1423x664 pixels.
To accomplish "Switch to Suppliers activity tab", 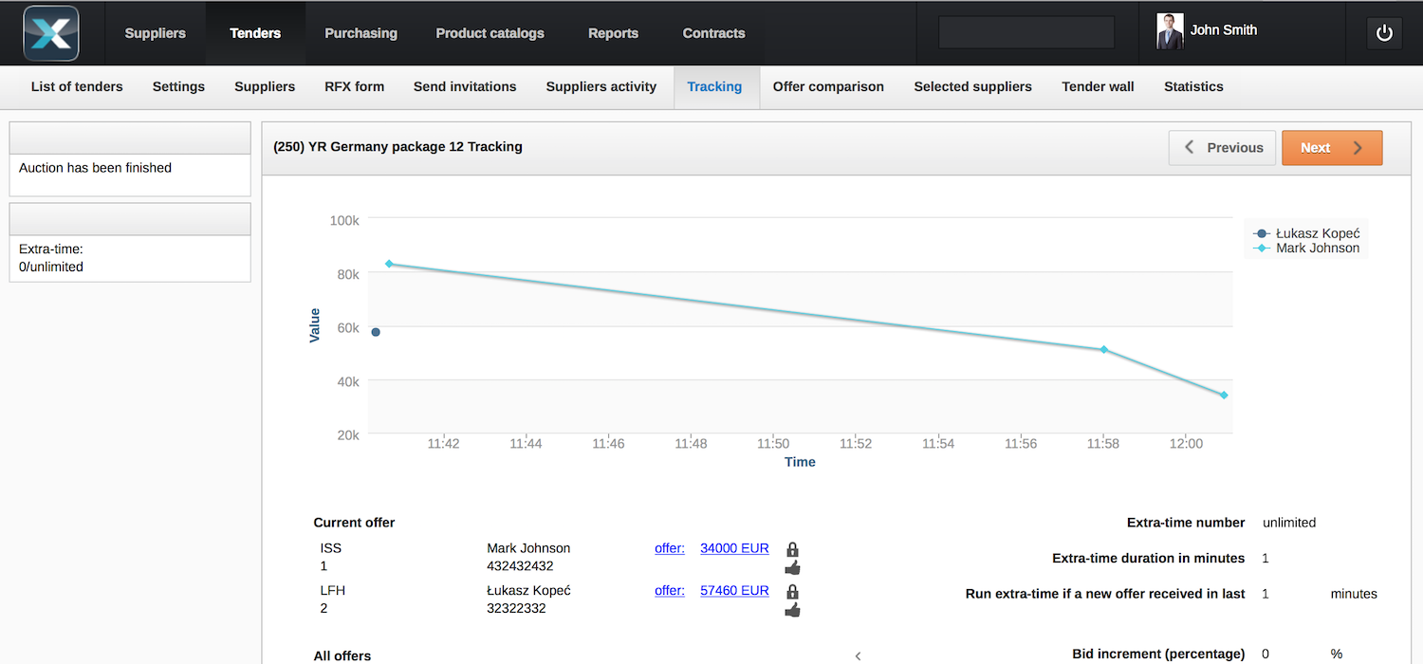I will coord(601,86).
